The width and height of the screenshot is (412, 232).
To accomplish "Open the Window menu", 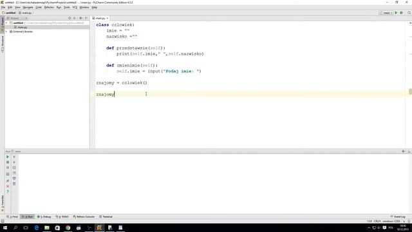I will coord(84,7).
